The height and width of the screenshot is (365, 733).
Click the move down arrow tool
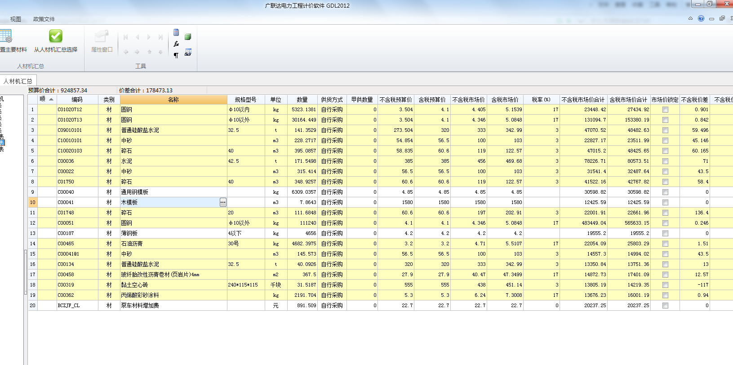coord(160,52)
